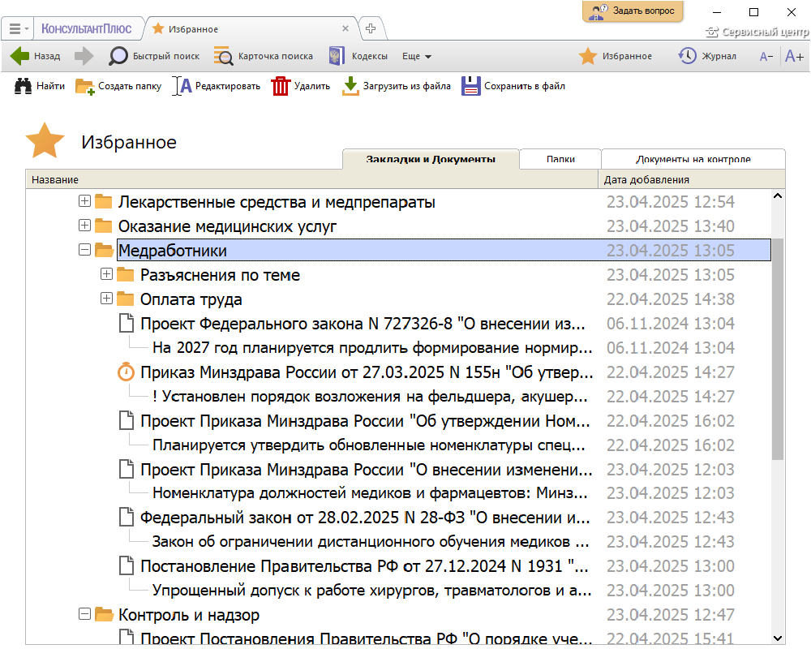This screenshot has width=811, height=649.
Task: Open hamburger main menu button
Action: coord(19,29)
